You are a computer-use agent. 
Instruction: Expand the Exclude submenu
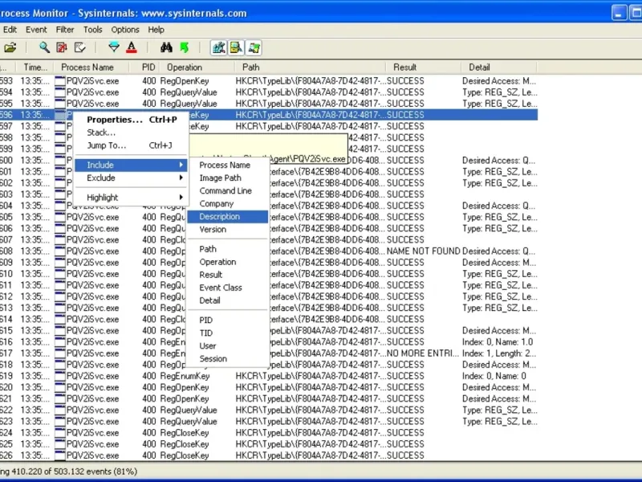click(x=131, y=178)
